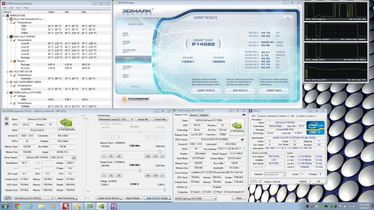Open the MSI GeForce GTX 570M dropdown in Inspector
Image resolution: width=374 pixels, height=210 pixels.
[x=34, y=198]
